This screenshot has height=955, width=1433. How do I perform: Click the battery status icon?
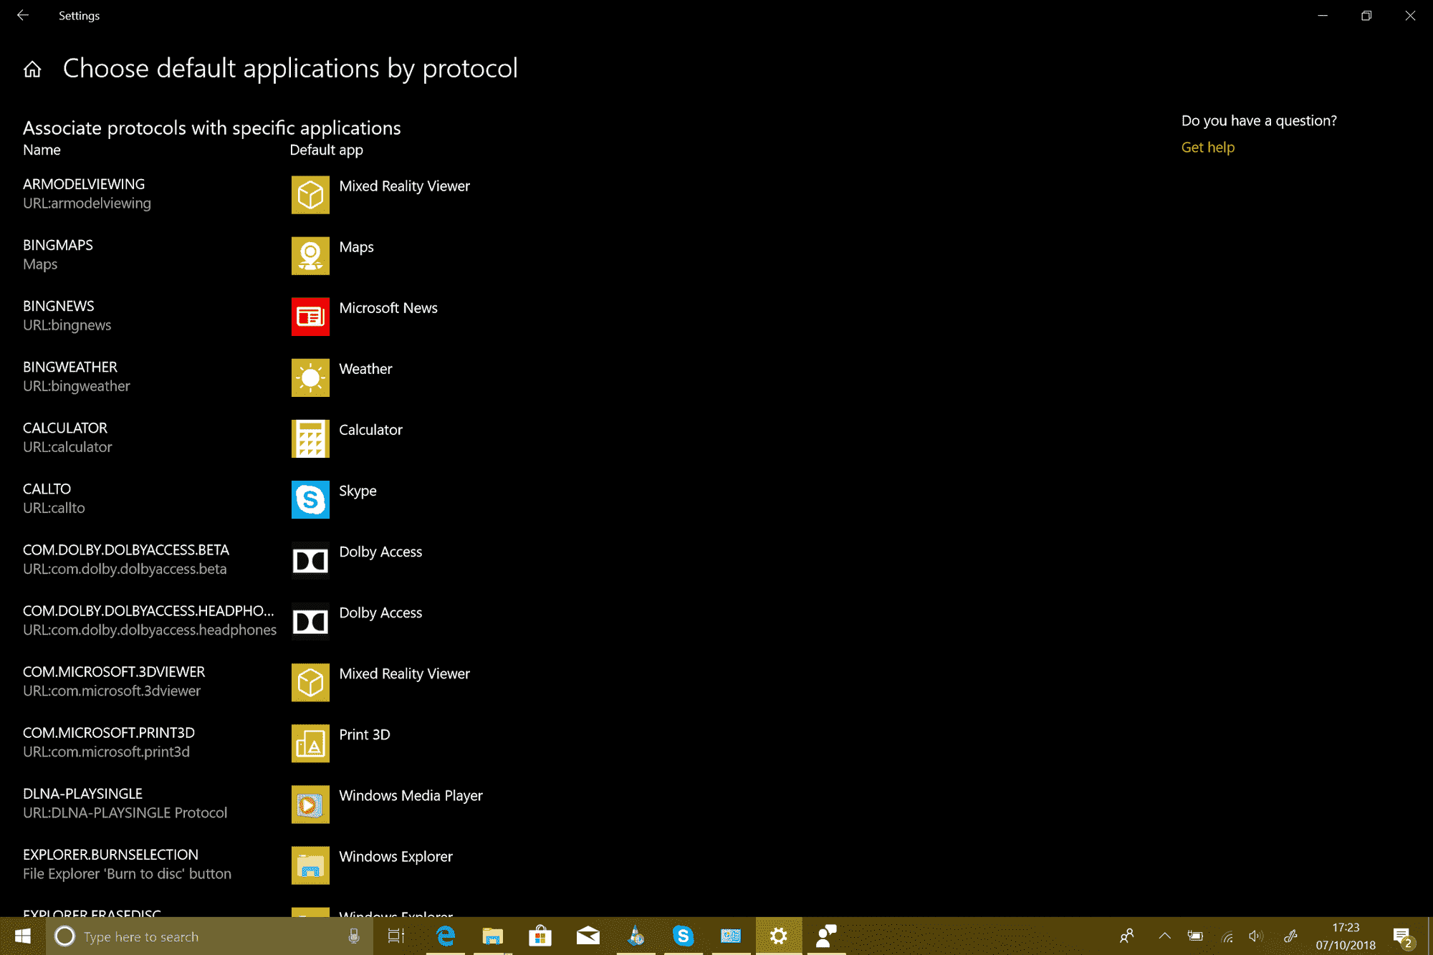tap(1195, 936)
